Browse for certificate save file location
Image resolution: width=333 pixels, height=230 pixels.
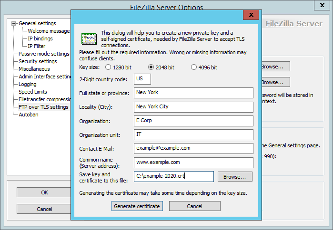[235, 177]
